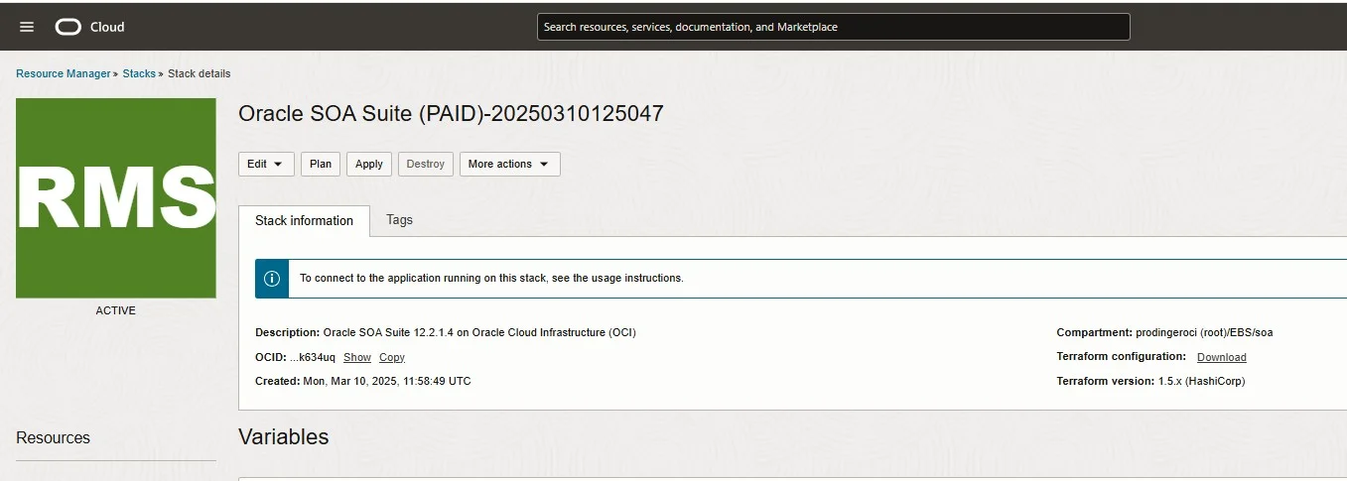
Task: Click the Apply button
Action: coord(369,164)
